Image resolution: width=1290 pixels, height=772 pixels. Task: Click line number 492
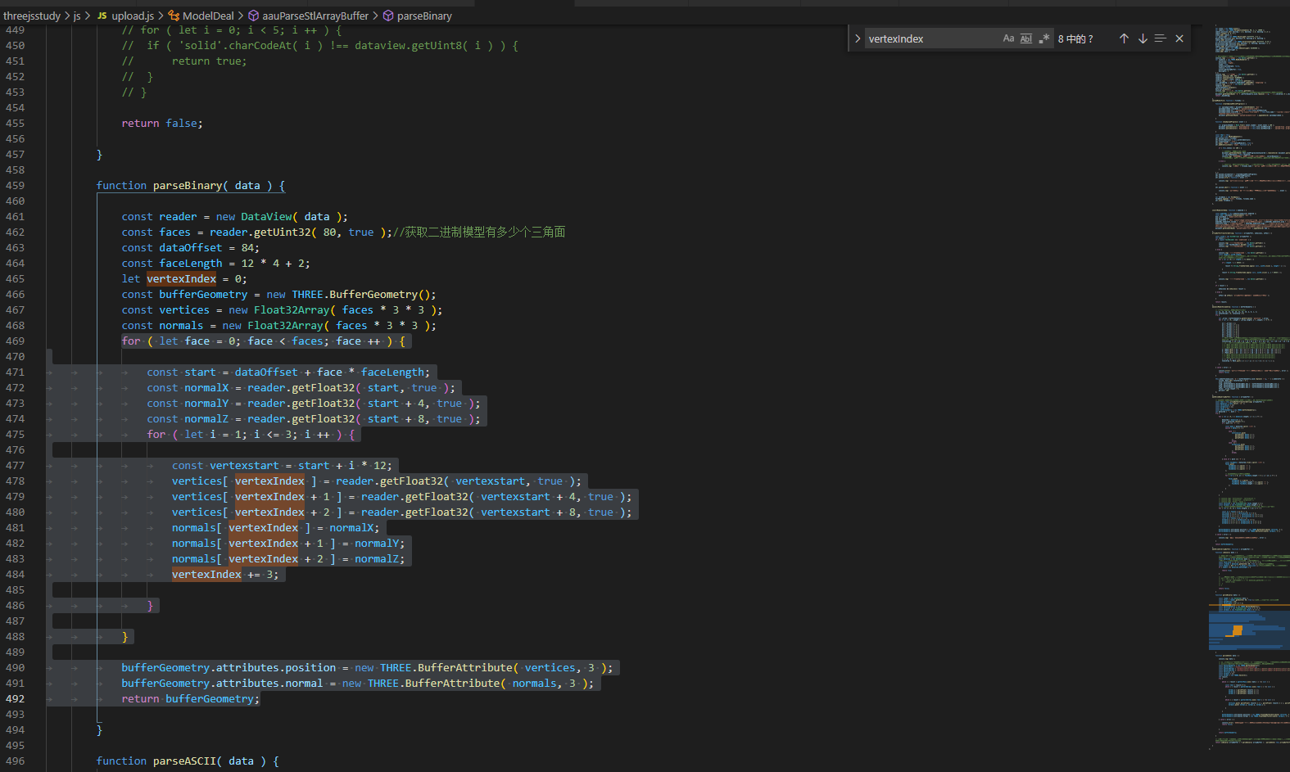15,698
